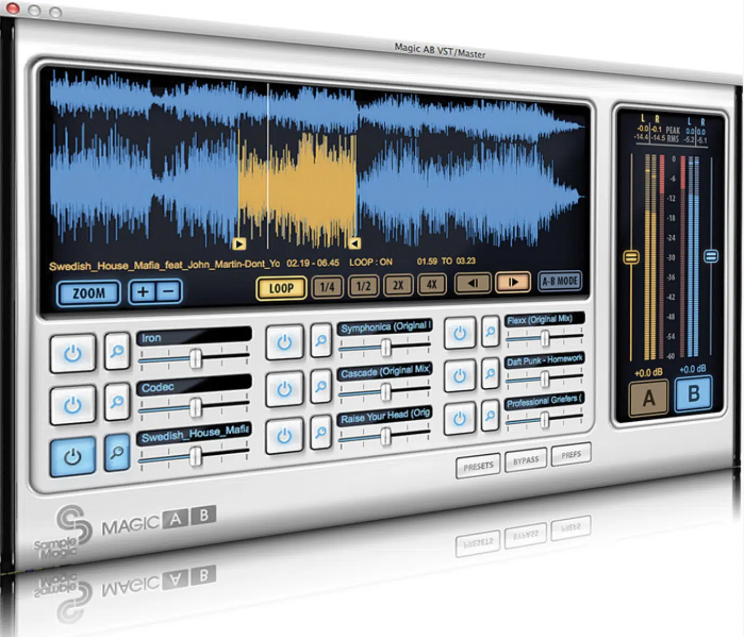Screen dimensions: 744x637
Task: Zoom in with the plus button
Action: click(143, 292)
